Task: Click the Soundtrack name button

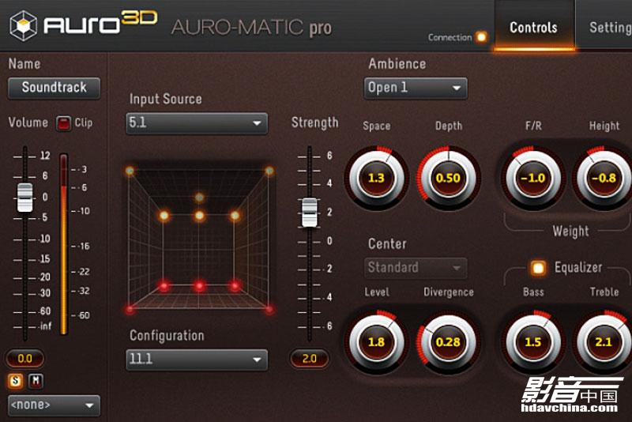Action: pyautogui.click(x=54, y=88)
